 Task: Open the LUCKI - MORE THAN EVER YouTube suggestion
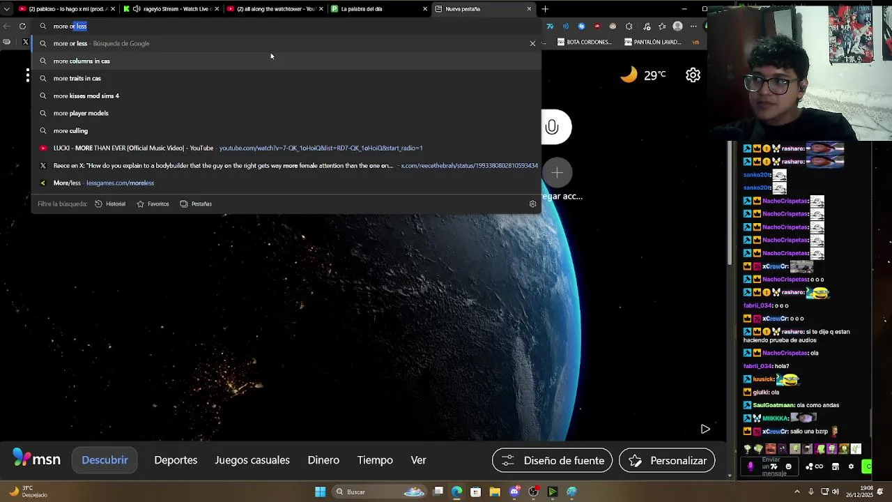tap(286, 148)
